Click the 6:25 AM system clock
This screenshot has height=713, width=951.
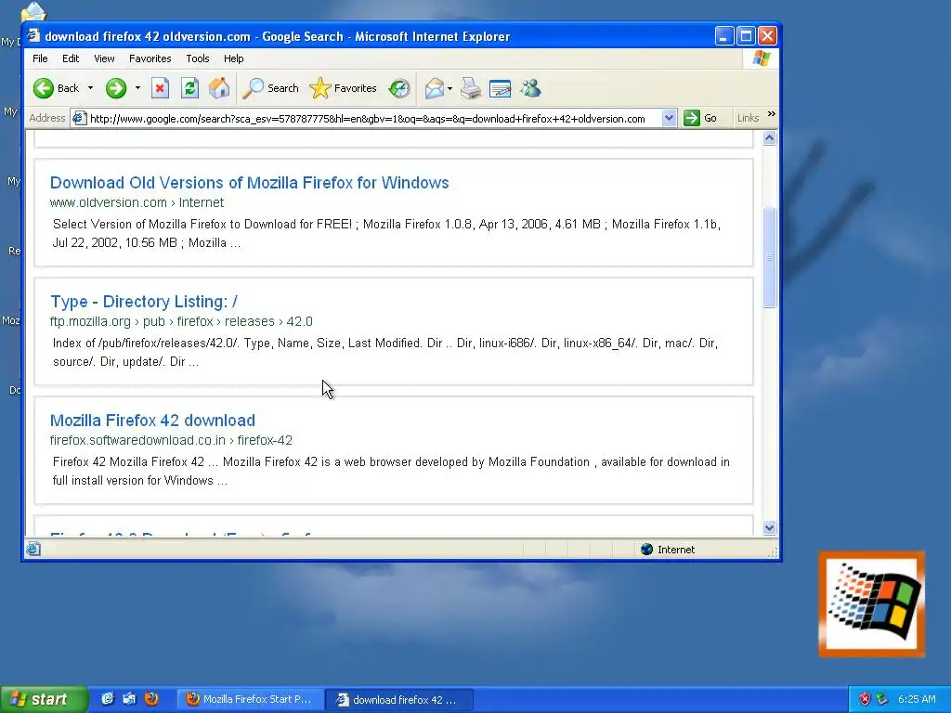[x=917, y=699]
